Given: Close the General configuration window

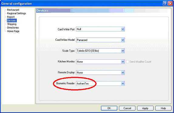Looking at the screenshot, I should tap(170, 3).
